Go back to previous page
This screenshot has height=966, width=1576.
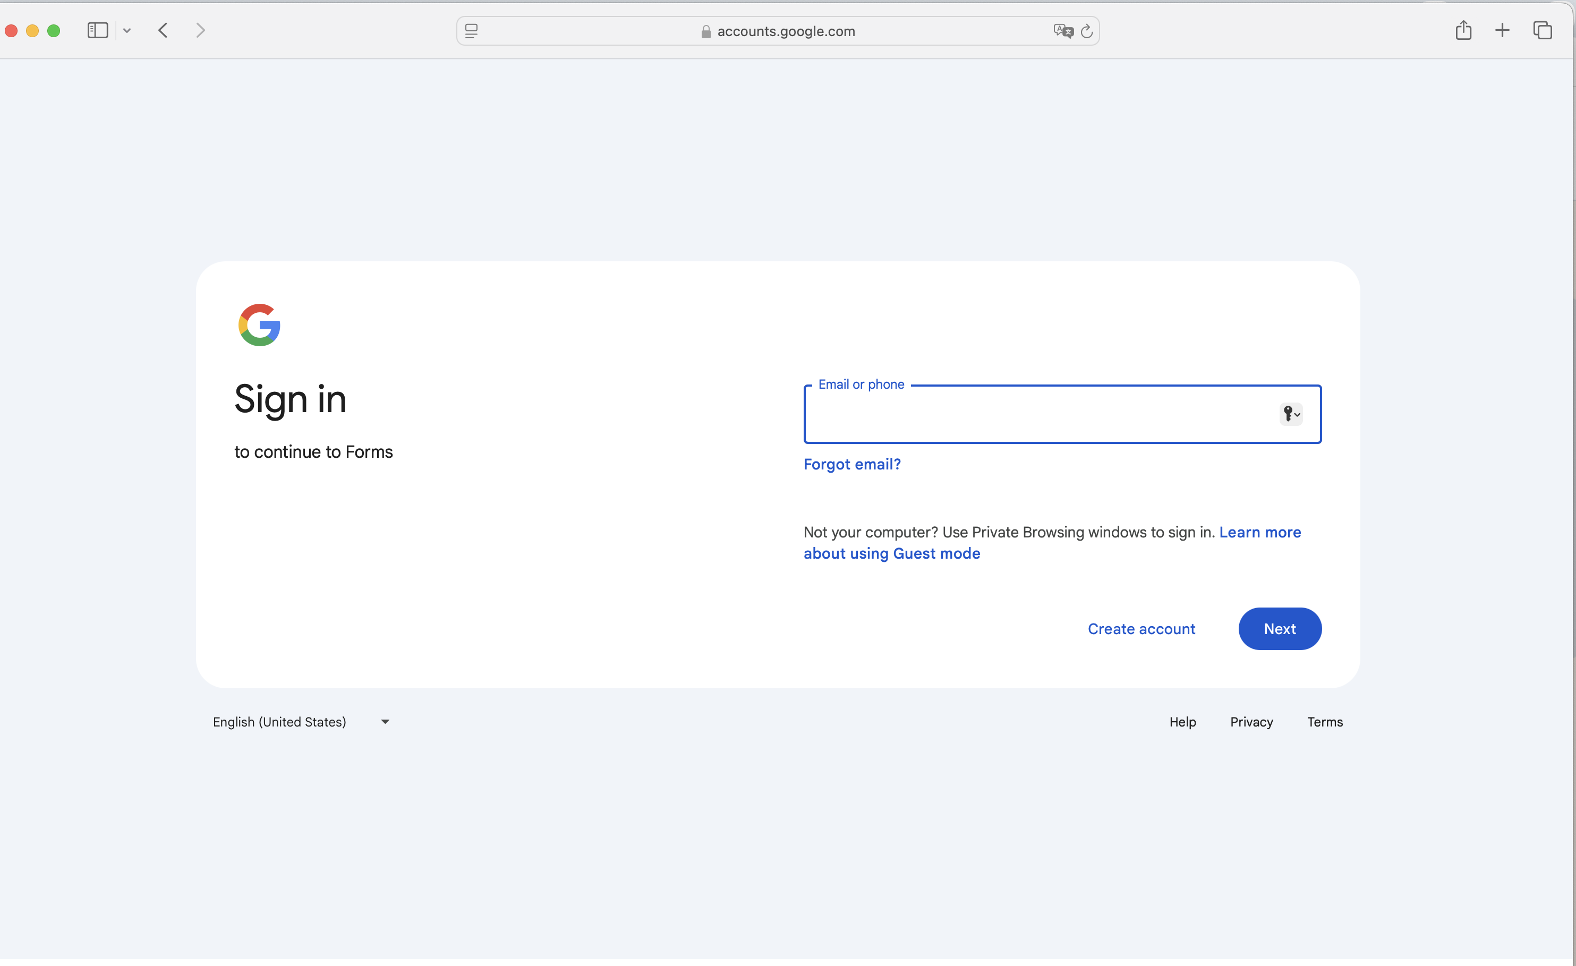coord(163,31)
